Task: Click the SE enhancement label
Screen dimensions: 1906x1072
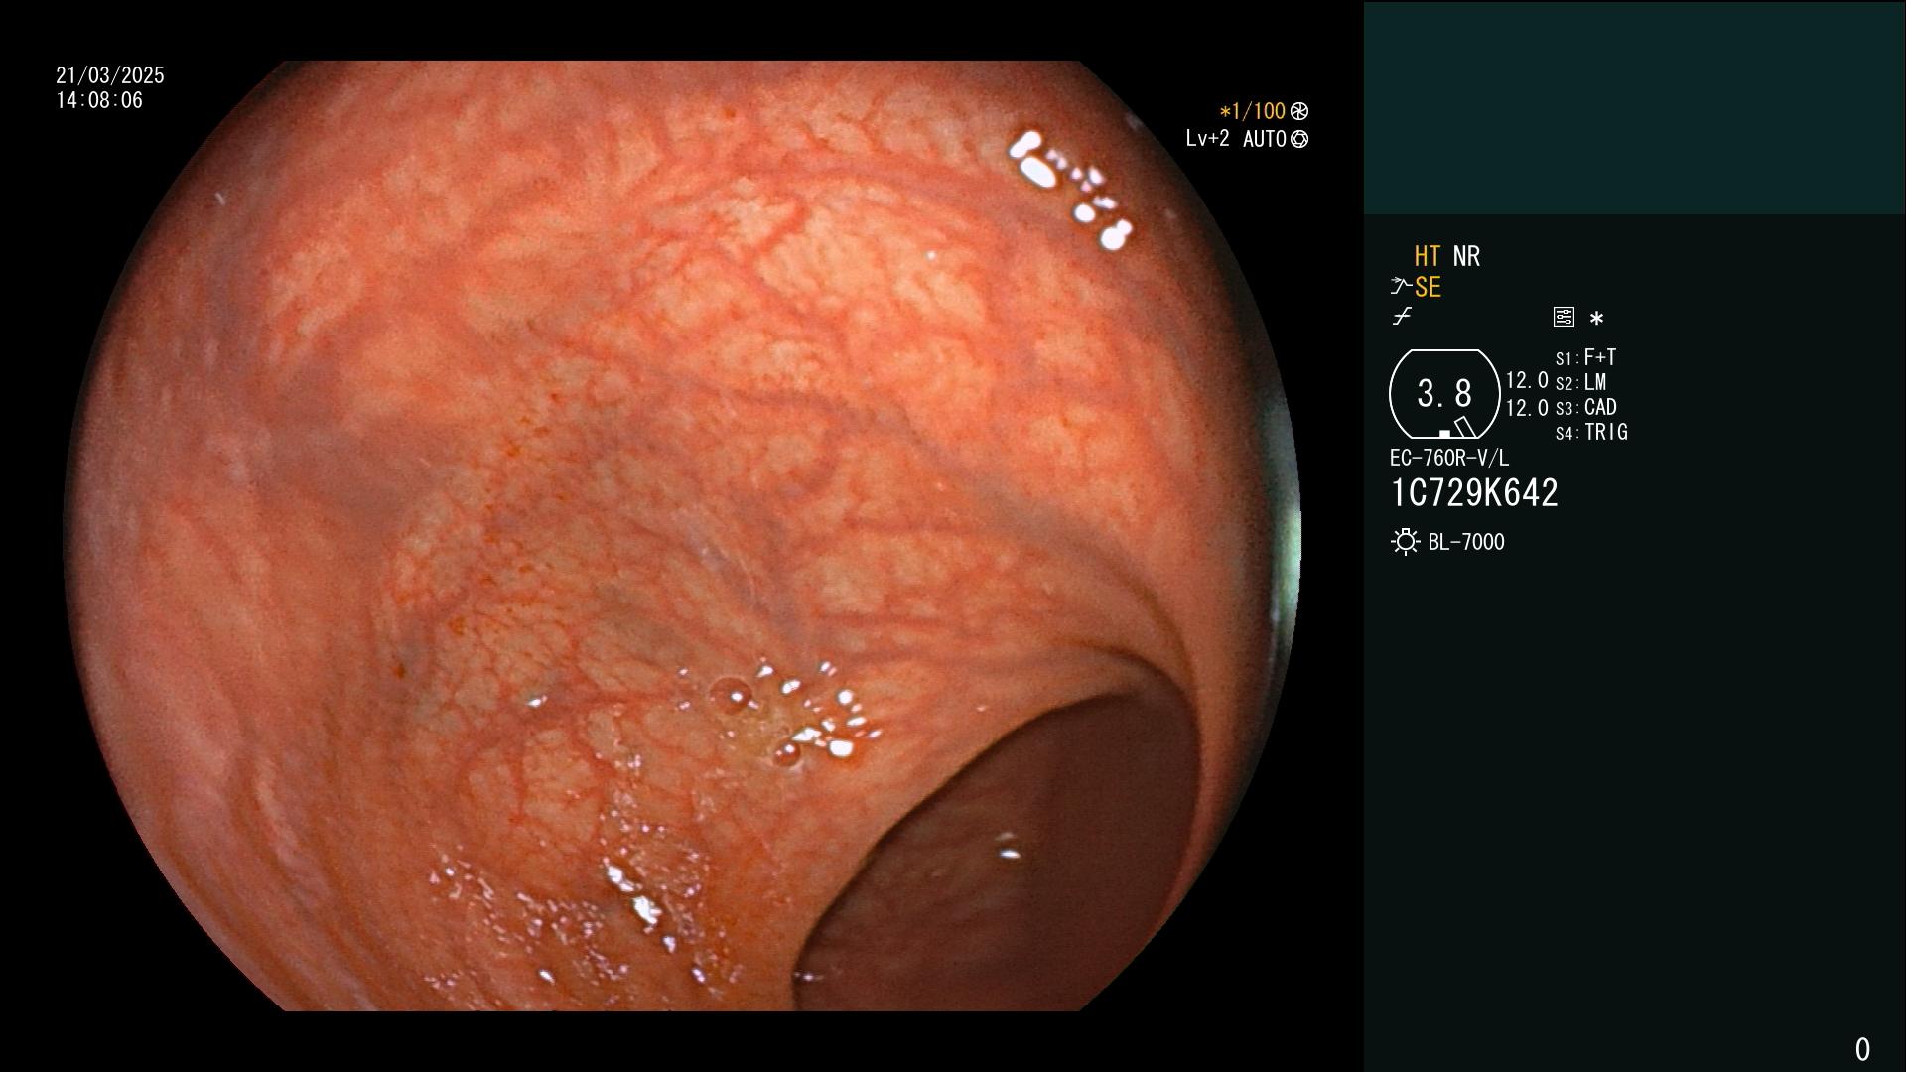Action: click(1428, 287)
